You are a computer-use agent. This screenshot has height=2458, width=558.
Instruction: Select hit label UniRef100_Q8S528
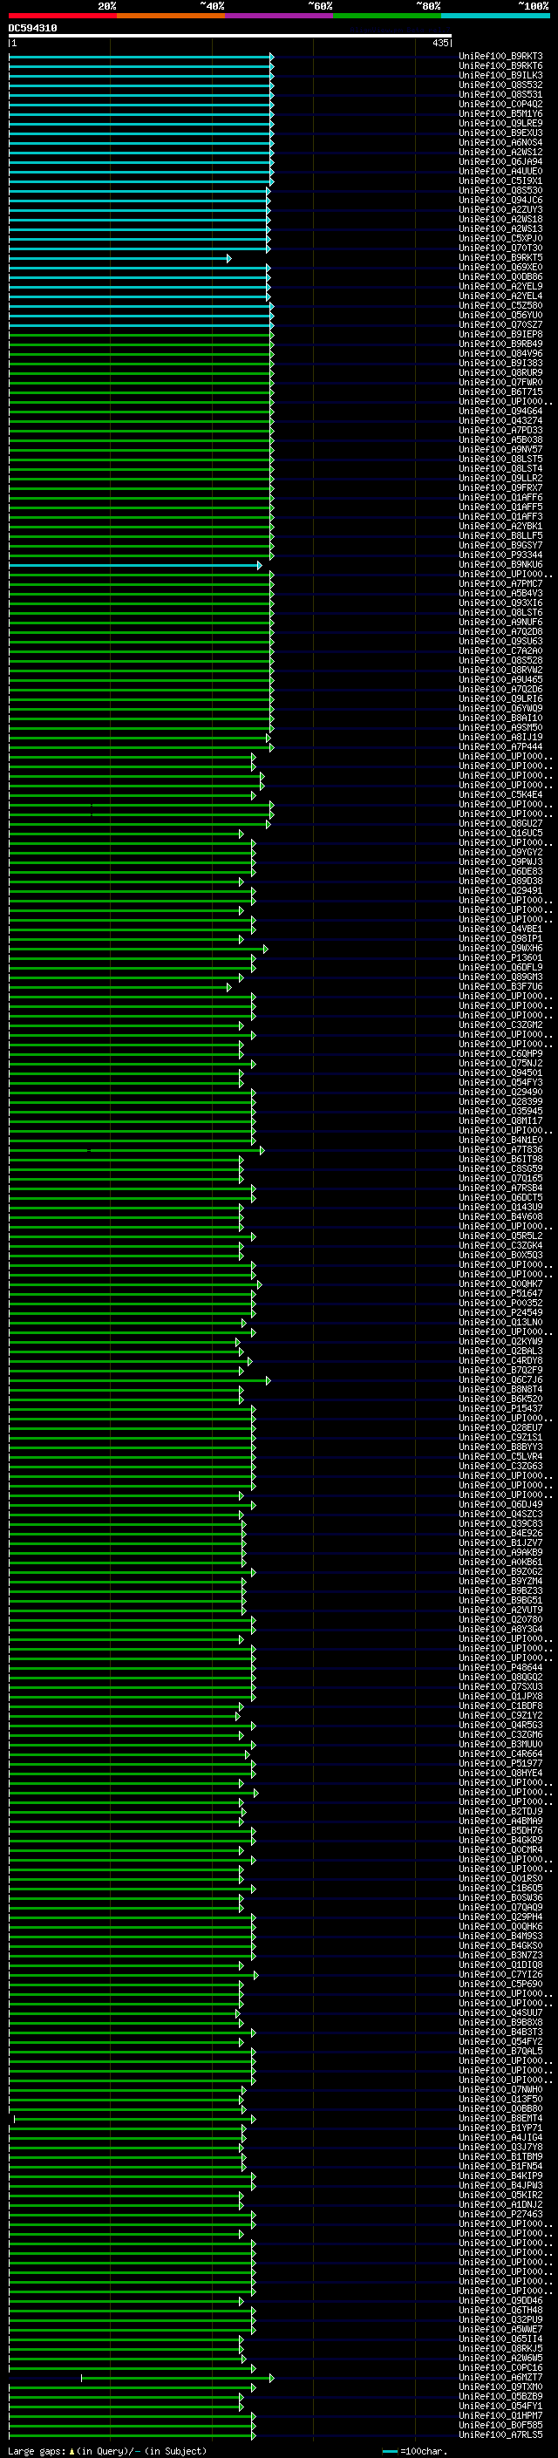(500, 660)
